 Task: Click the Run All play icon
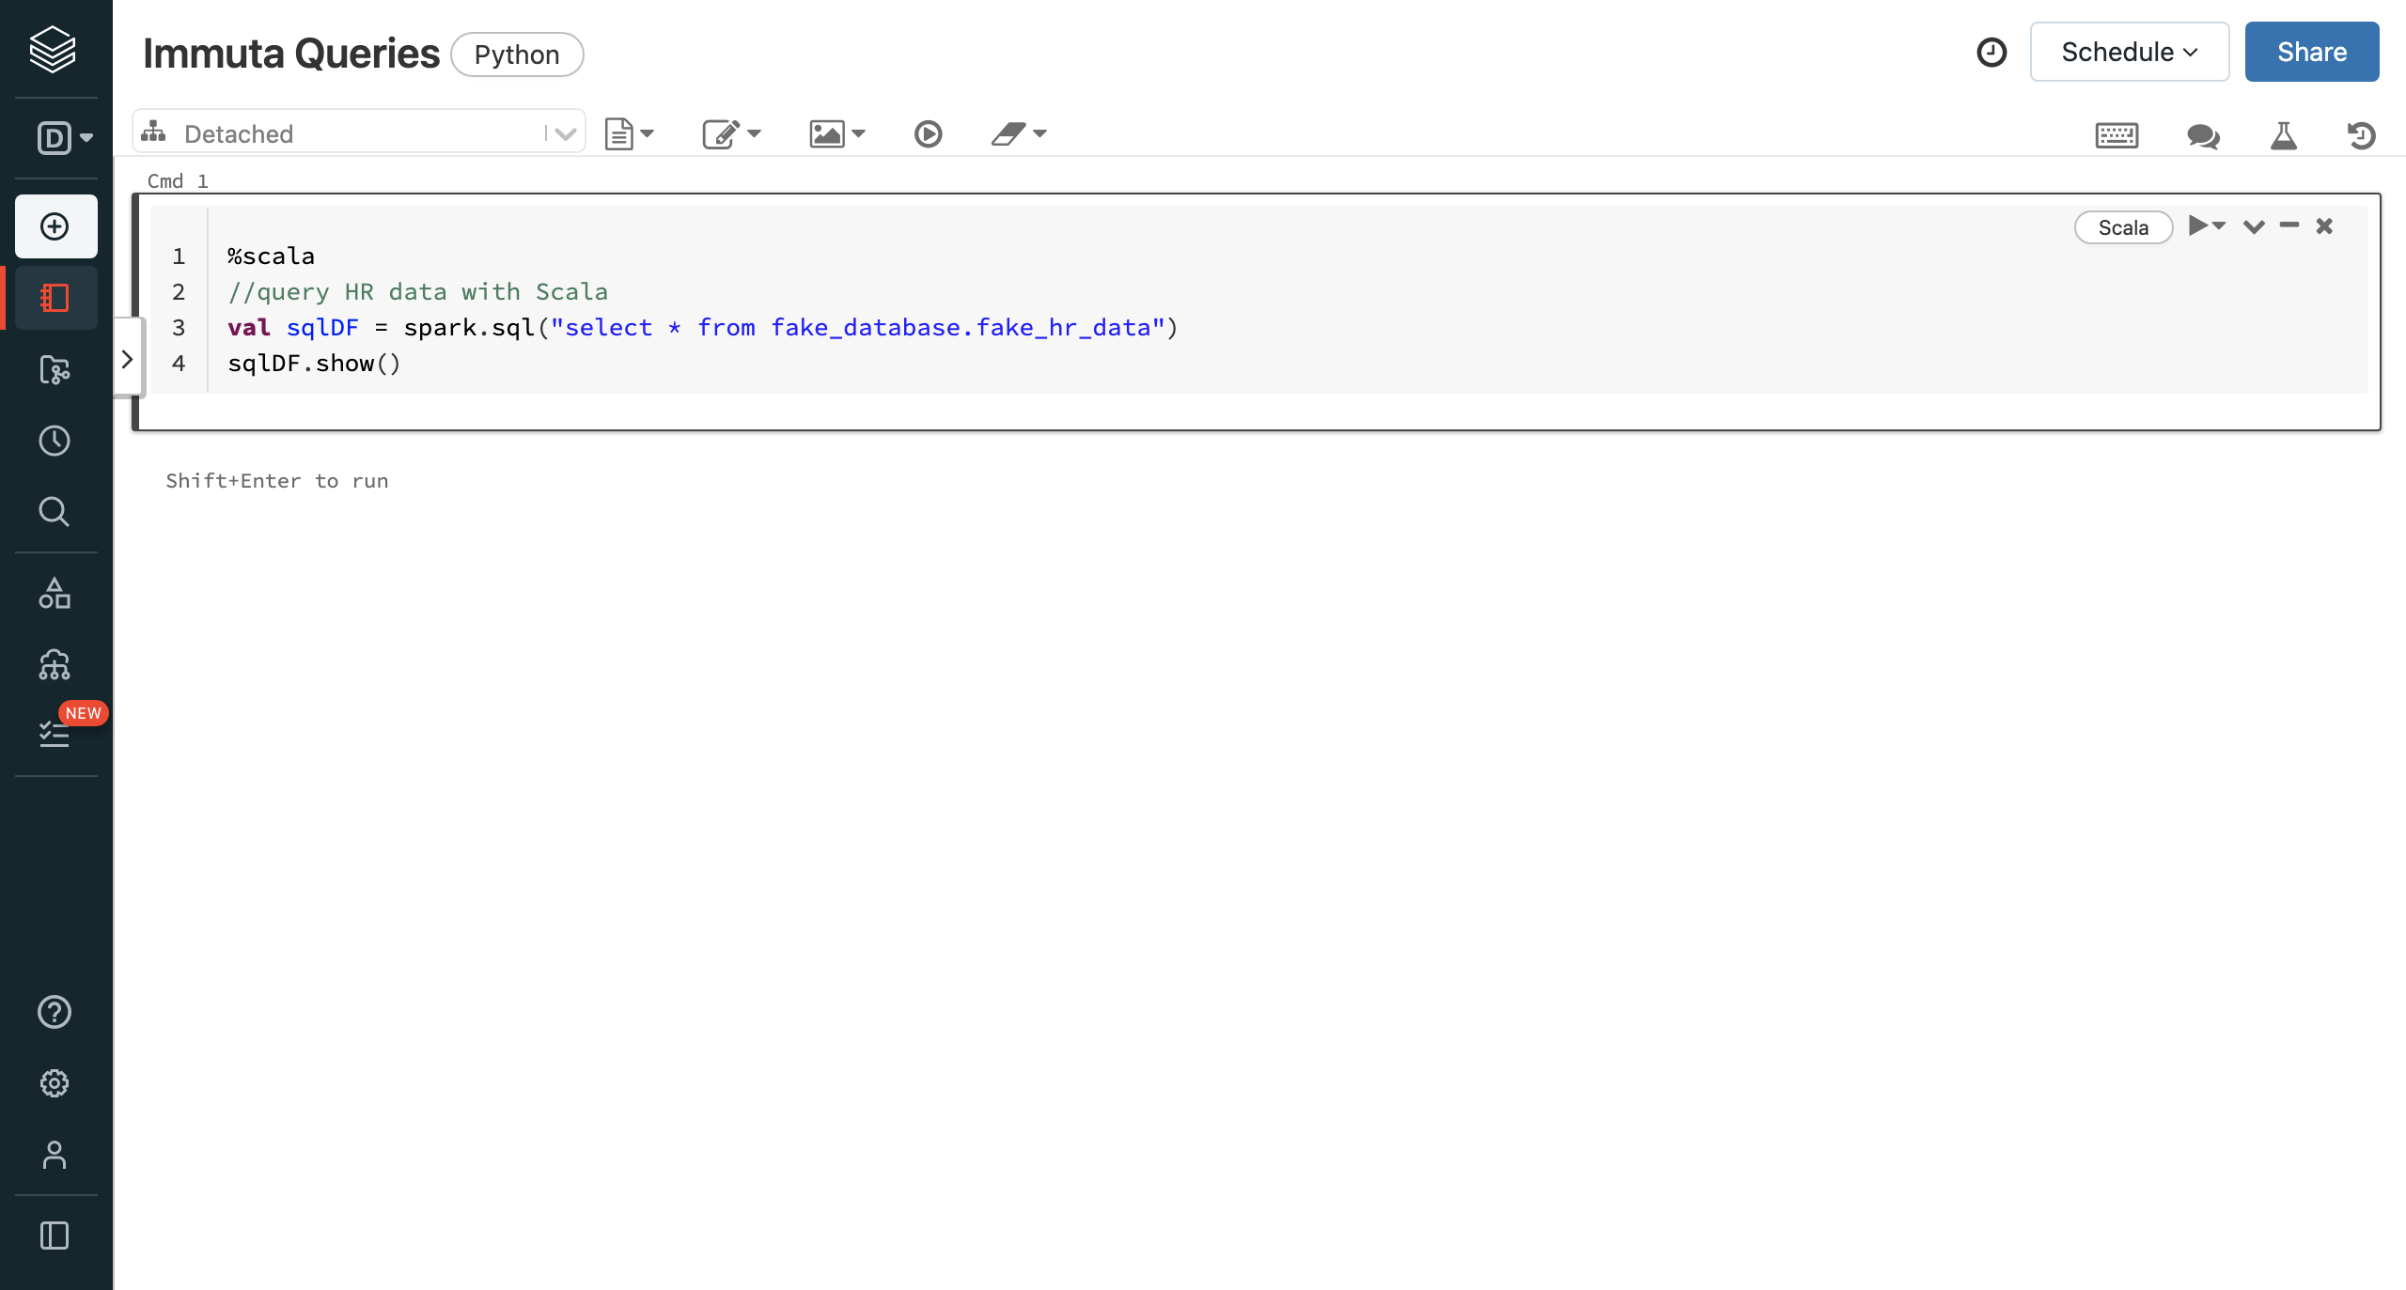pyautogui.click(x=929, y=133)
